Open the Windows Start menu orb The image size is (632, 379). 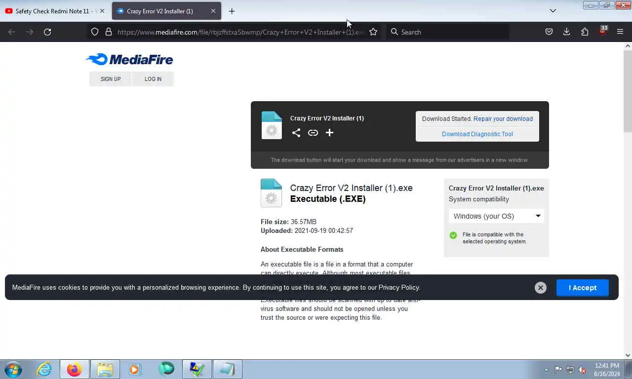[13, 370]
